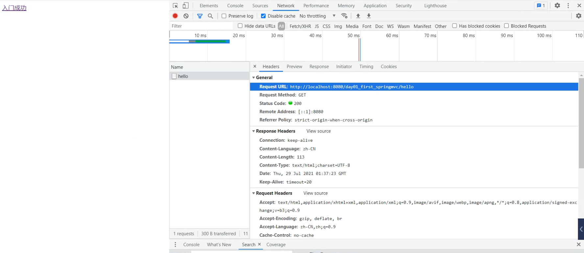Show the request Timing tab
The image size is (584, 253).
click(366, 66)
